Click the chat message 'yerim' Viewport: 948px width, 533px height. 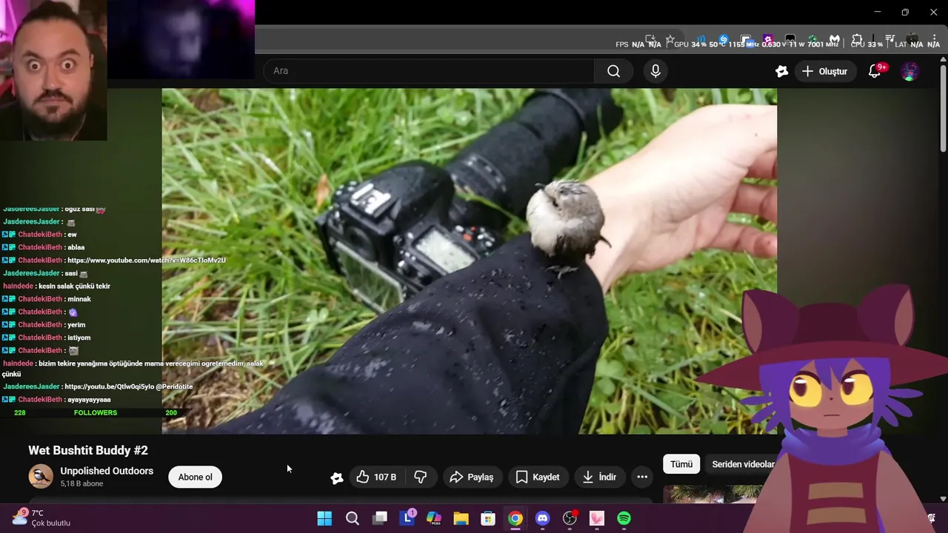(76, 325)
